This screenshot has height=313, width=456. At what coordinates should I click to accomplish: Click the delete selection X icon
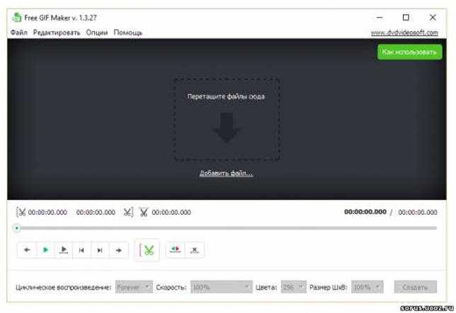[194, 249]
